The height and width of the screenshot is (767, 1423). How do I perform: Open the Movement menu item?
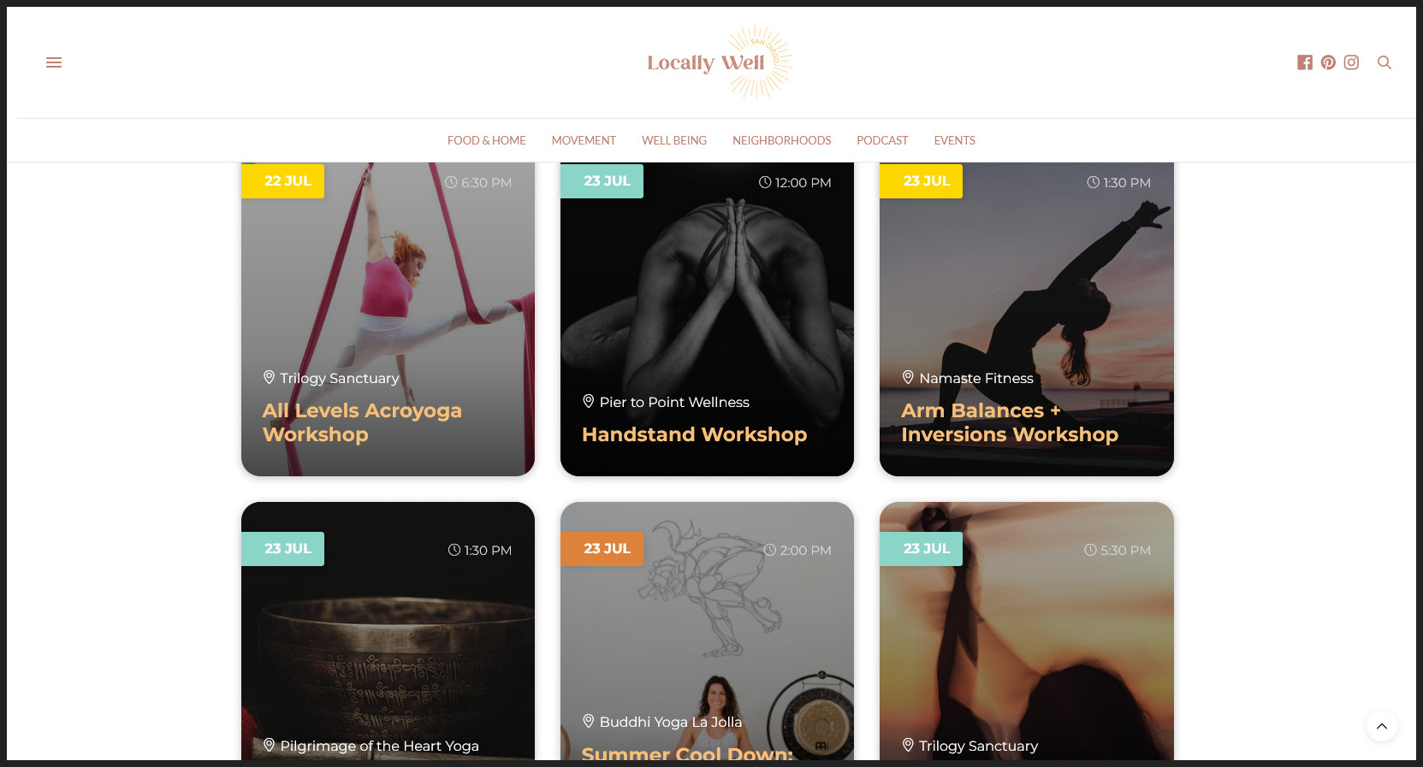point(584,140)
